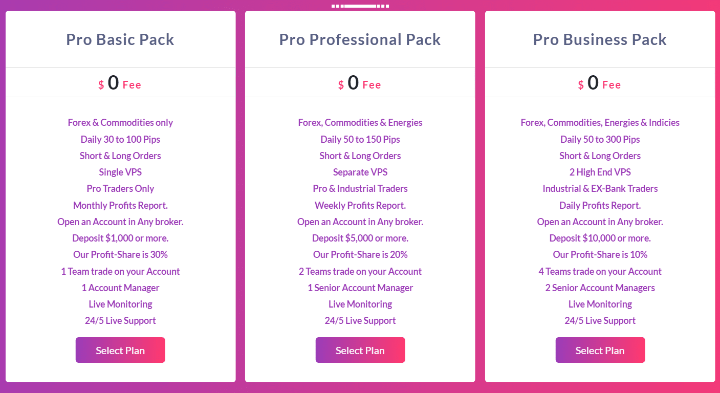Click the white dotted divider above the cards
This screenshot has height=393, width=720.
click(x=360, y=6)
